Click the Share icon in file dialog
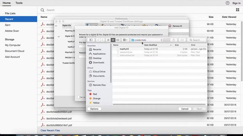This screenshot has height=136, width=243. coord(174,40)
